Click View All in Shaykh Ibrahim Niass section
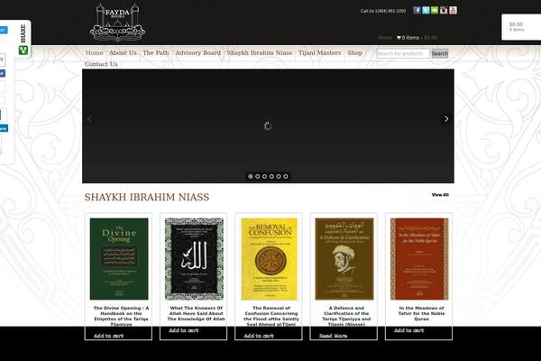 (440, 195)
